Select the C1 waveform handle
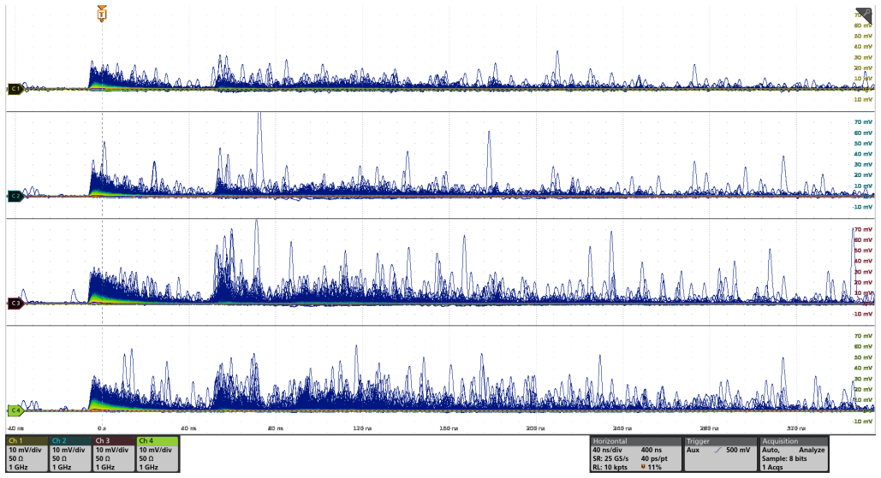The width and height of the screenshot is (881, 478). coord(15,89)
